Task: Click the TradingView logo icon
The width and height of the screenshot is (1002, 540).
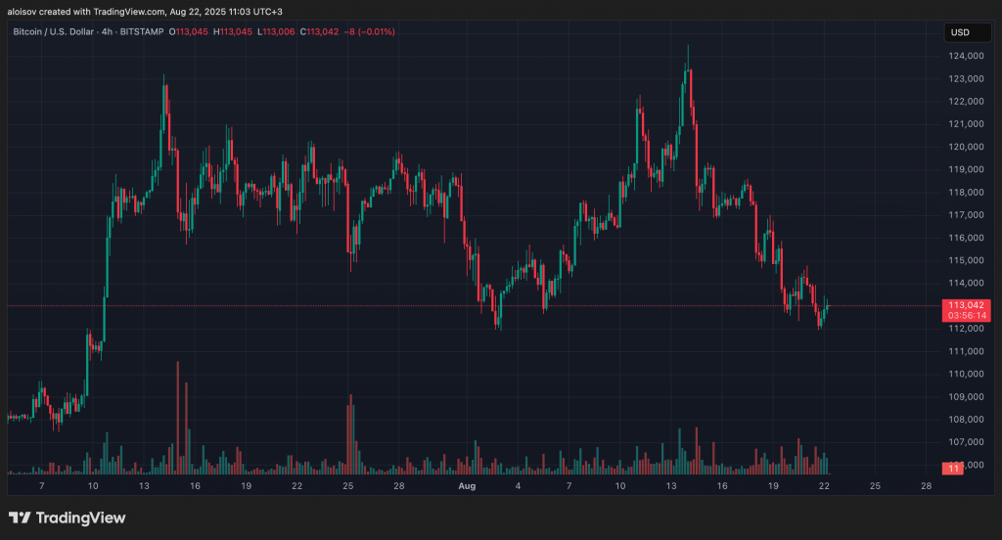Action: tap(20, 517)
